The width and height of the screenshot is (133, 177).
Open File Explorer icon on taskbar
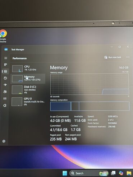pyautogui.click(x=129, y=173)
